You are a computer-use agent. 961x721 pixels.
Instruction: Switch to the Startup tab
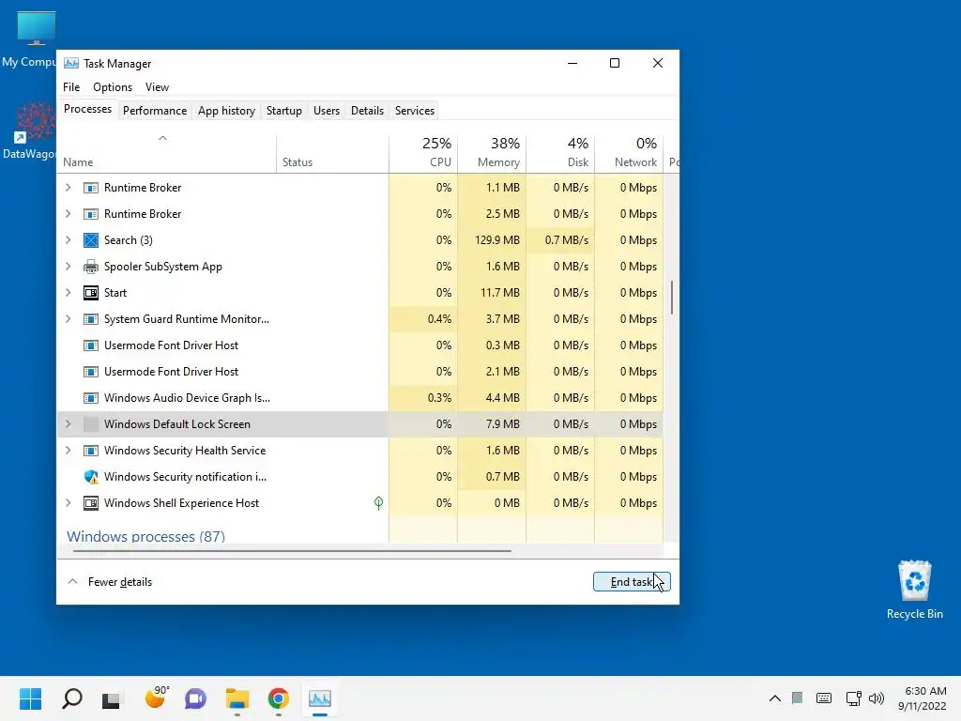pyautogui.click(x=283, y=111)
